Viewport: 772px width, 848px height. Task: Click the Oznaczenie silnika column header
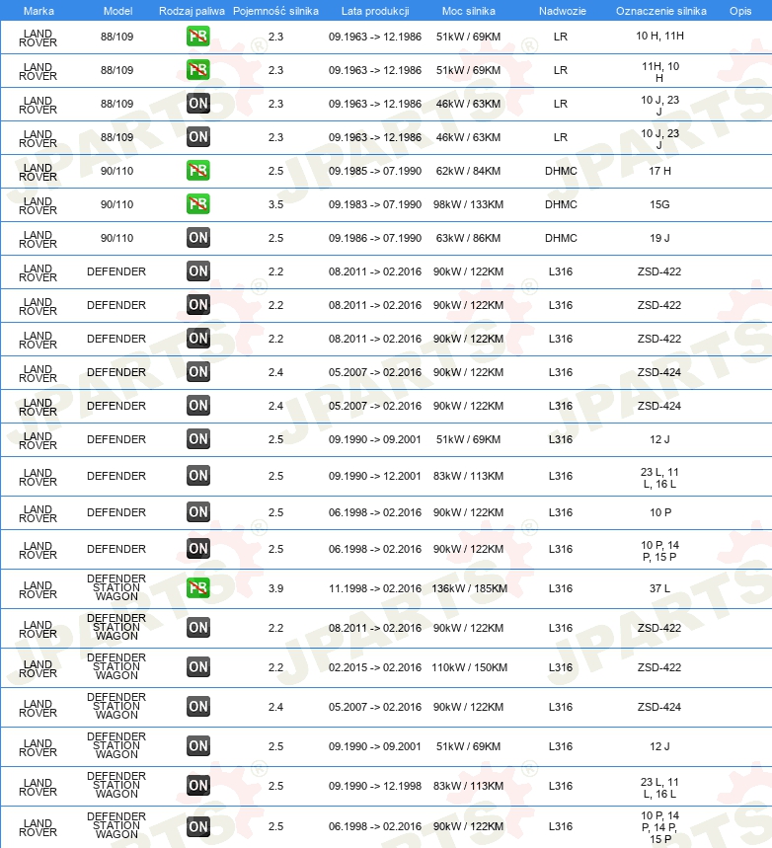coord(661,11)
